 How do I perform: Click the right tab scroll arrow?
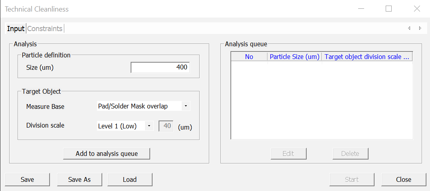420,28
